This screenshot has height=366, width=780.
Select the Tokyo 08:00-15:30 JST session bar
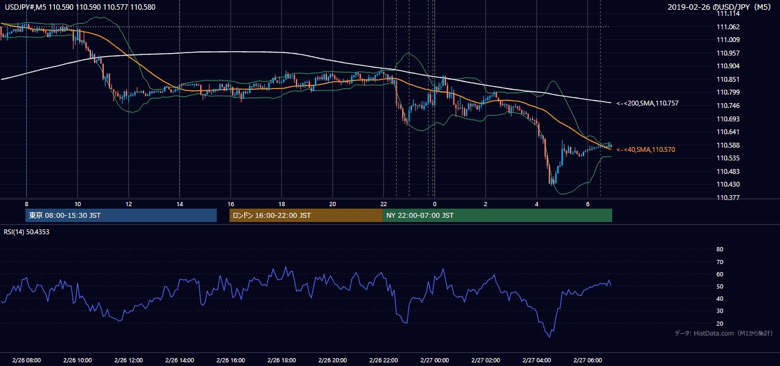pos(121,215)
